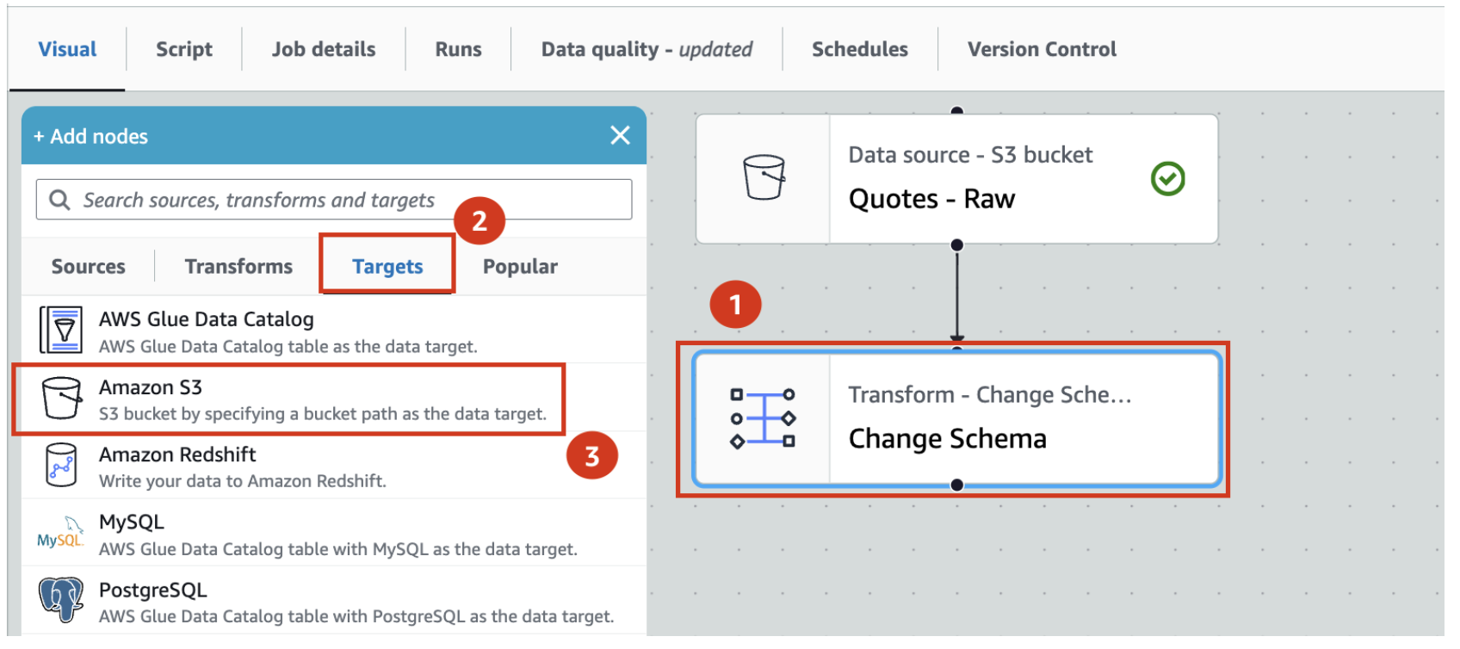Viewport: 1460px width, 649px height.
Task: Close the Add nodes panel
Action: 620,136
